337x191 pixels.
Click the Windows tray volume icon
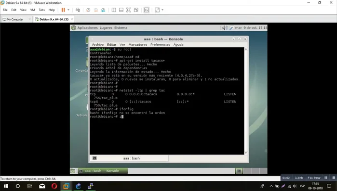(x=295, y=186)
